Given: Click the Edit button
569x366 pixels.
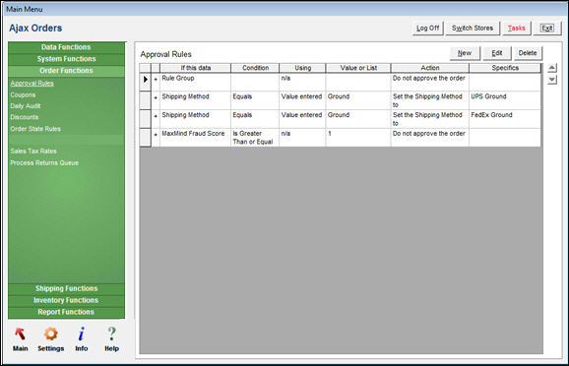Looking at the screenshot, I should pos(497,53).
